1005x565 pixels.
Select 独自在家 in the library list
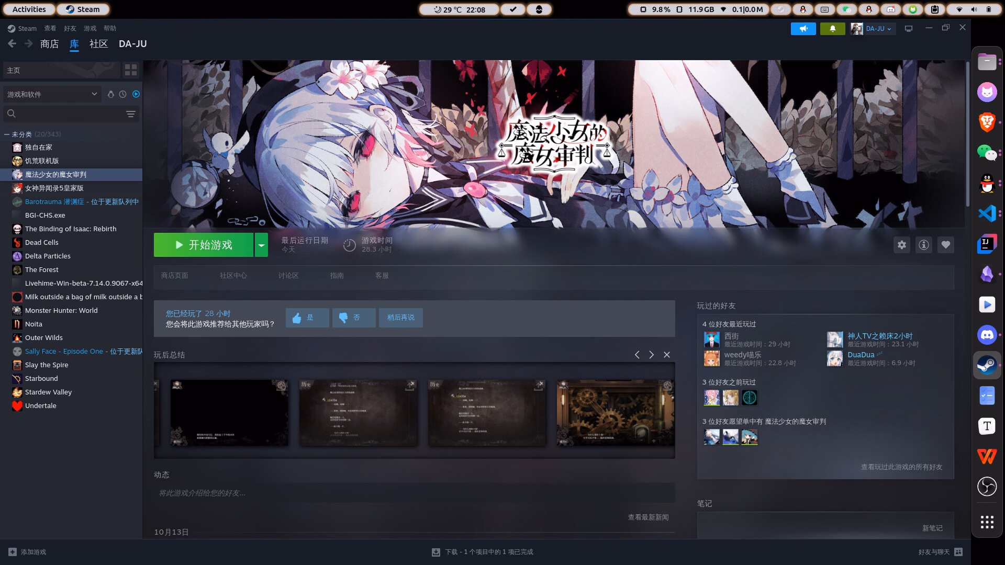pos(39,148)
